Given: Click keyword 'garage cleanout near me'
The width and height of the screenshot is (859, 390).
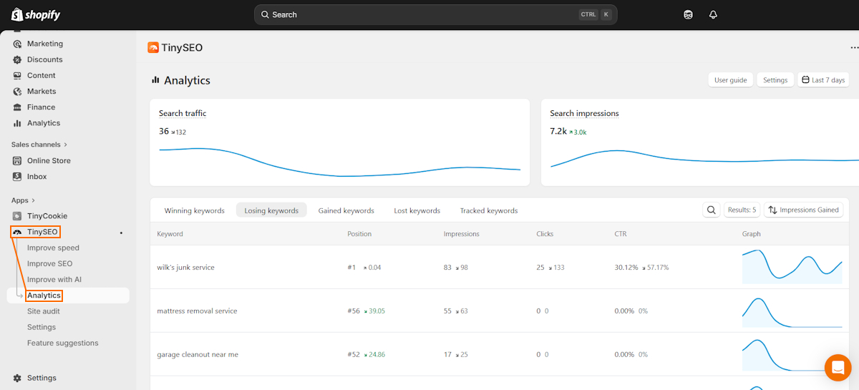Looking at the screenshot, I should coord(198,355).
